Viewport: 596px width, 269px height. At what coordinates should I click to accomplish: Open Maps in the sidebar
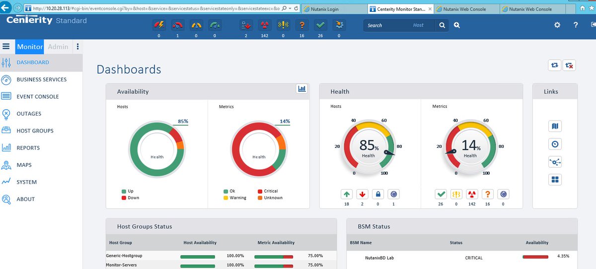tap(41, 165)
